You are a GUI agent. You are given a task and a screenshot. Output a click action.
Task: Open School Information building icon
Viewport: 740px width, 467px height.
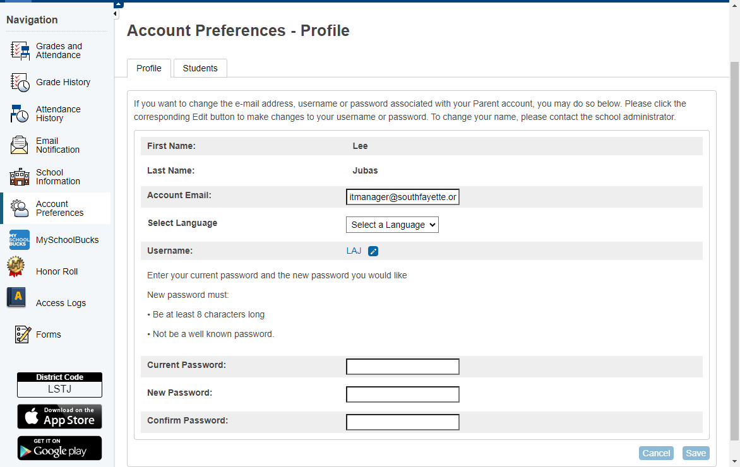point(20,177)
